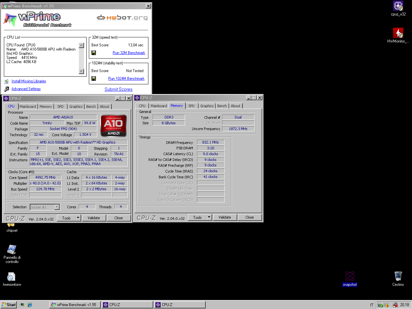Click the save icon for 32M score
Viewport: 412px width, 309px height.
pyautogui.click(x=94, y=53)
